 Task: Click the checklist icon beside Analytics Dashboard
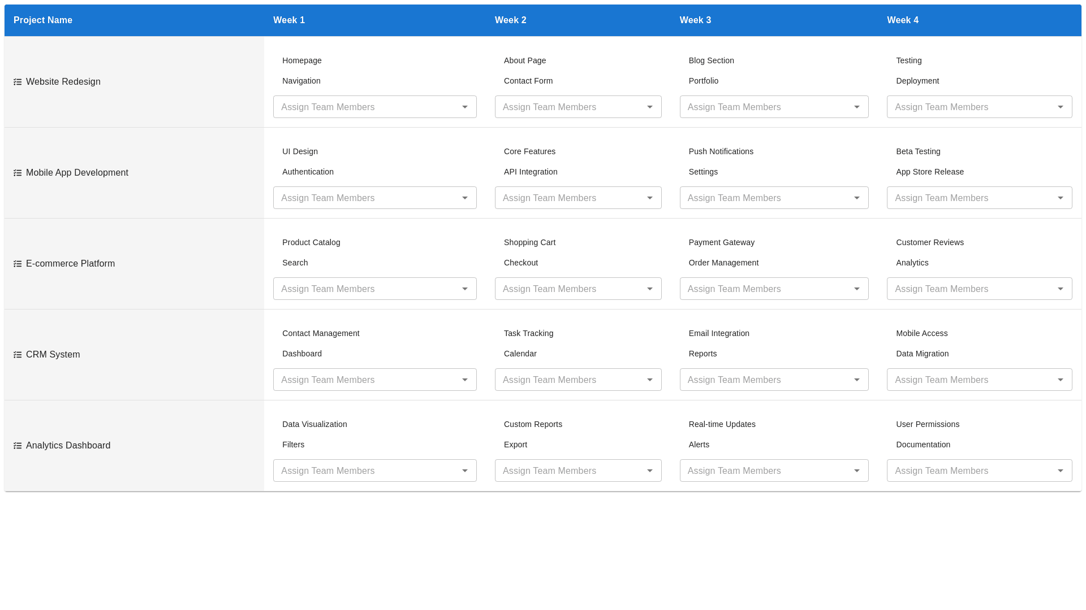point(18,446)
